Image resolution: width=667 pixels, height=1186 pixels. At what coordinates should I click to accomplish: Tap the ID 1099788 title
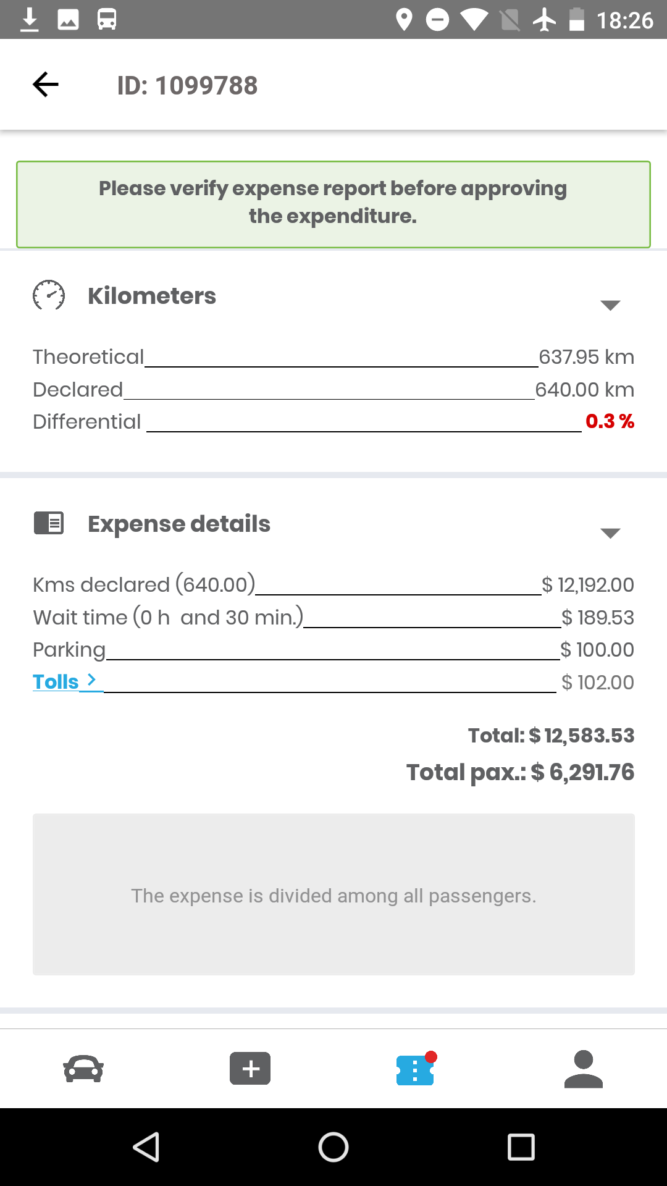click(187, 85)
